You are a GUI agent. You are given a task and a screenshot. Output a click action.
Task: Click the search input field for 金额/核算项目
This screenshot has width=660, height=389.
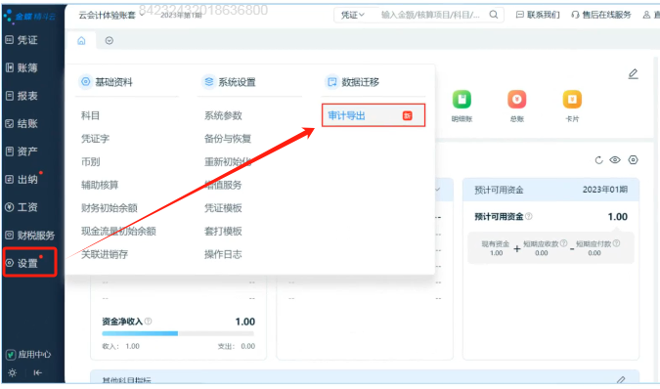[x=430, y=15]
